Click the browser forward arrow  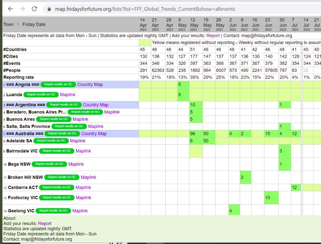pos(22,9)
